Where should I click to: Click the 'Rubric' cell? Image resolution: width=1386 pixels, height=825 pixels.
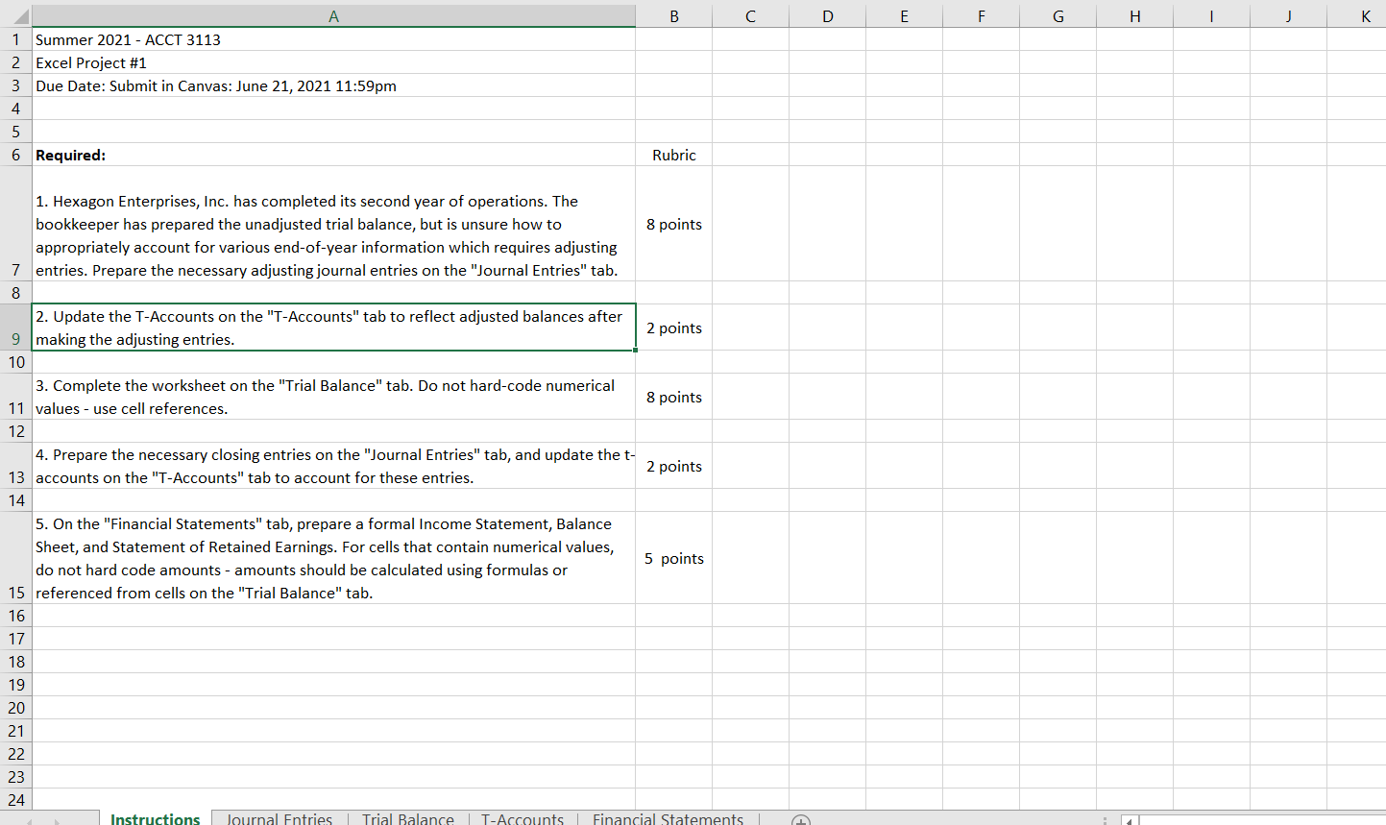click(674, 155)
